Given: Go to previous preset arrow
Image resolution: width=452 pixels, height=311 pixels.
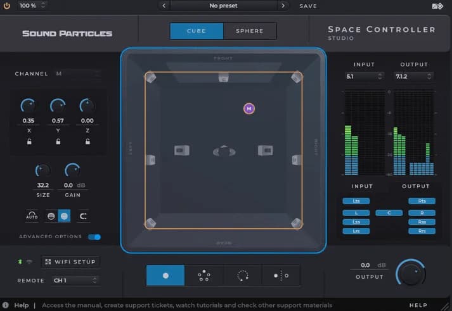Looking at the screenshot, I should [164, 6].
